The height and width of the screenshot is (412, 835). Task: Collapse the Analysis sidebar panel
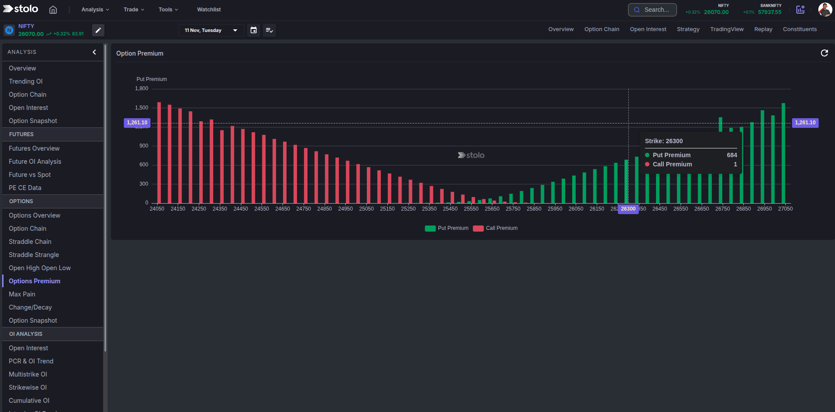pyautogui.click(x=94, y=52)
